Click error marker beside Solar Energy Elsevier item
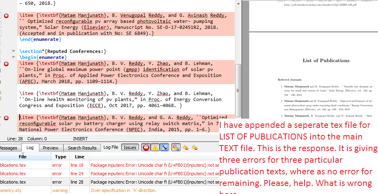 (6, 16)
